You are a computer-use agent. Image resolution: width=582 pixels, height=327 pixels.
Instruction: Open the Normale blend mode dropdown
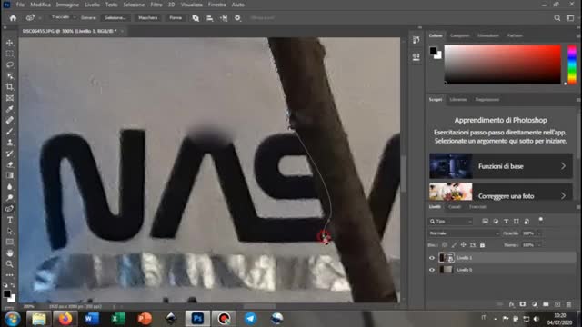(x=464, y=233)
